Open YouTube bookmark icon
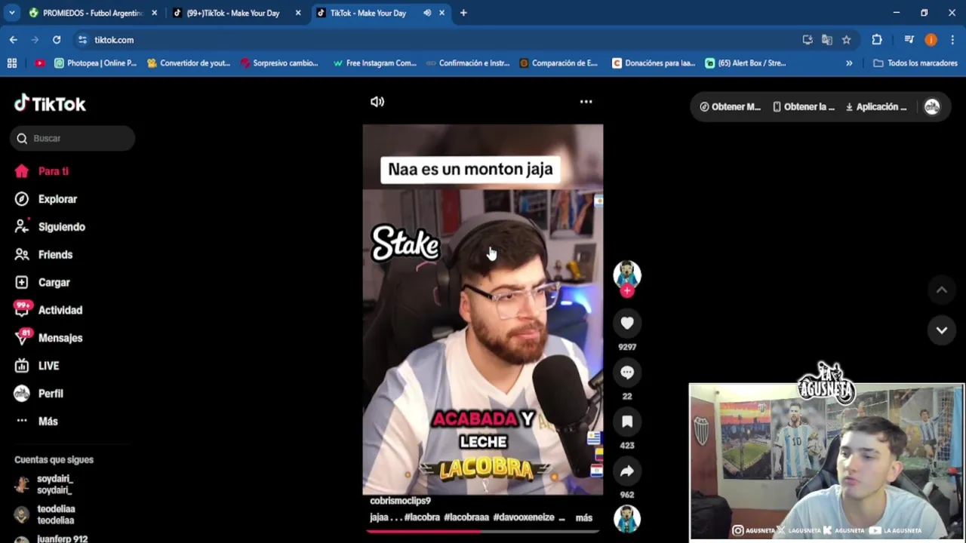This screenshot has width=966, height=543. (39, 63)
